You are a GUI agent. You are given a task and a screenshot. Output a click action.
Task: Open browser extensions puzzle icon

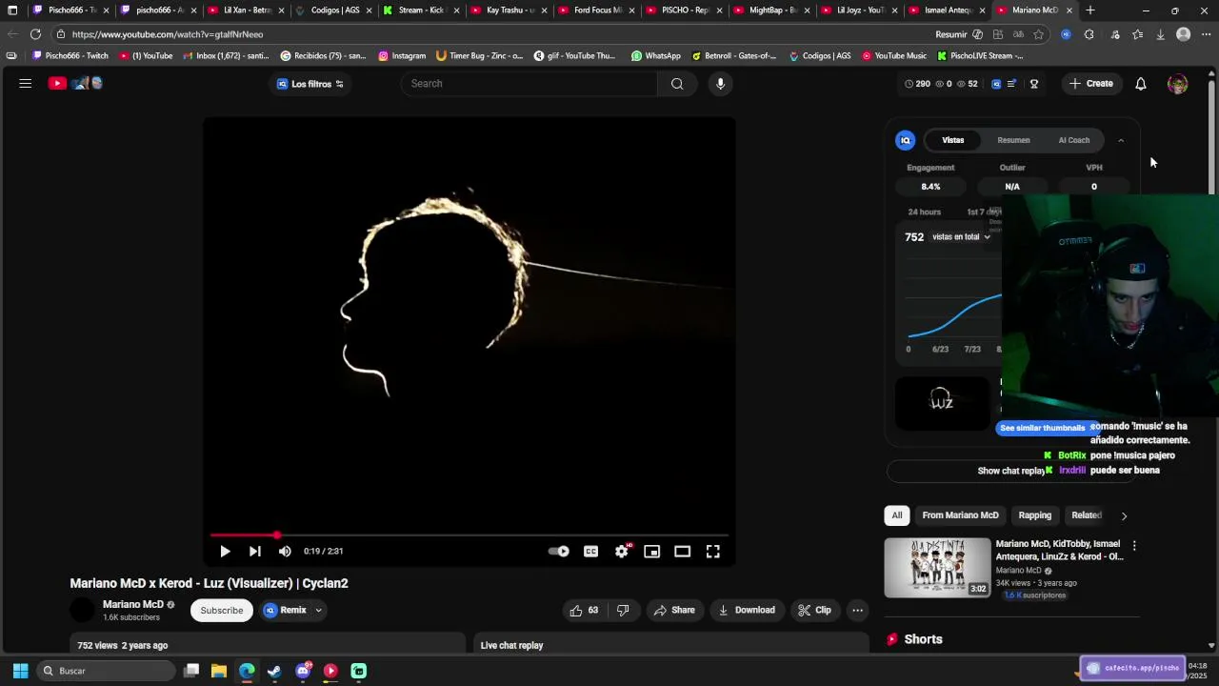click(1089, 34)
